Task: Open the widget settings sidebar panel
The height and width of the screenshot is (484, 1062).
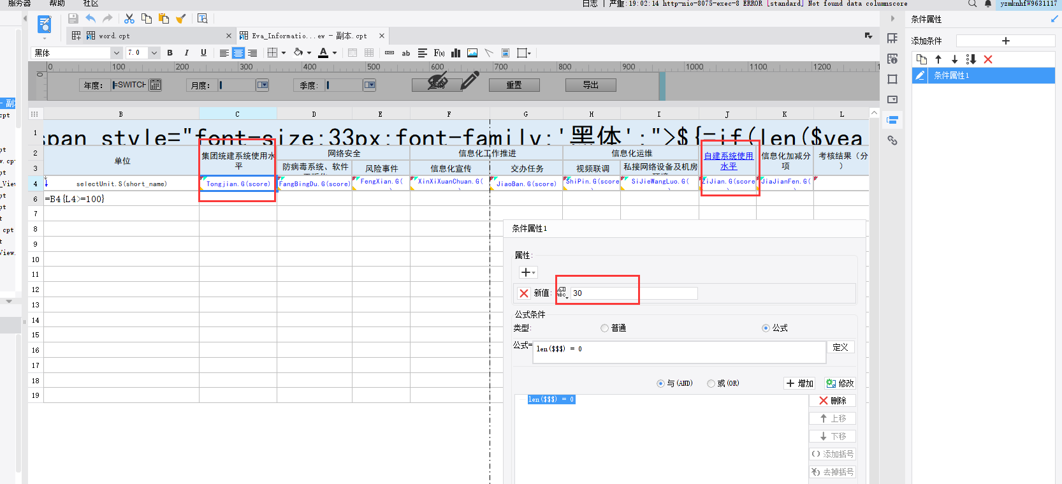Action: point(892,99)
